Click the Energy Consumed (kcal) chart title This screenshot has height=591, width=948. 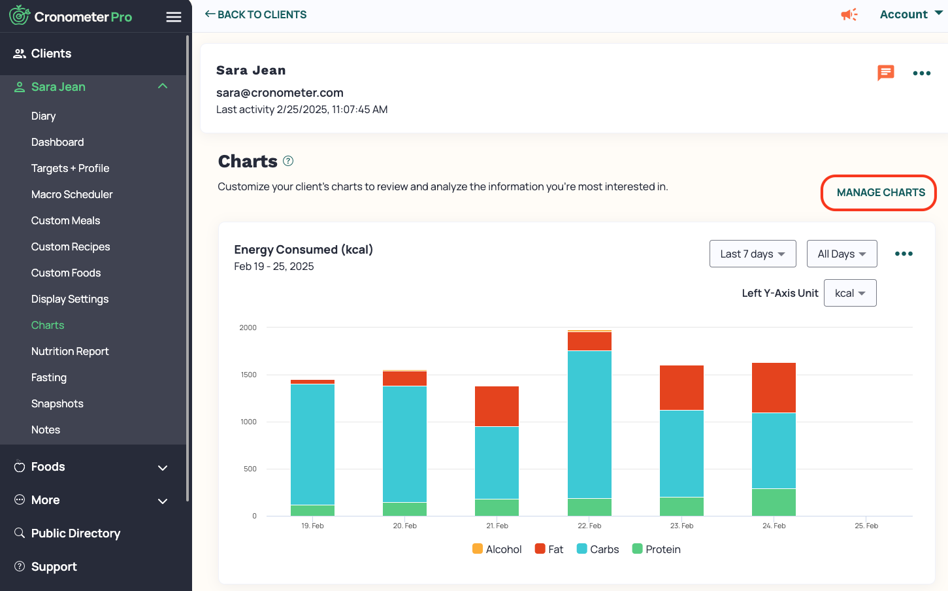click(303, 249)
